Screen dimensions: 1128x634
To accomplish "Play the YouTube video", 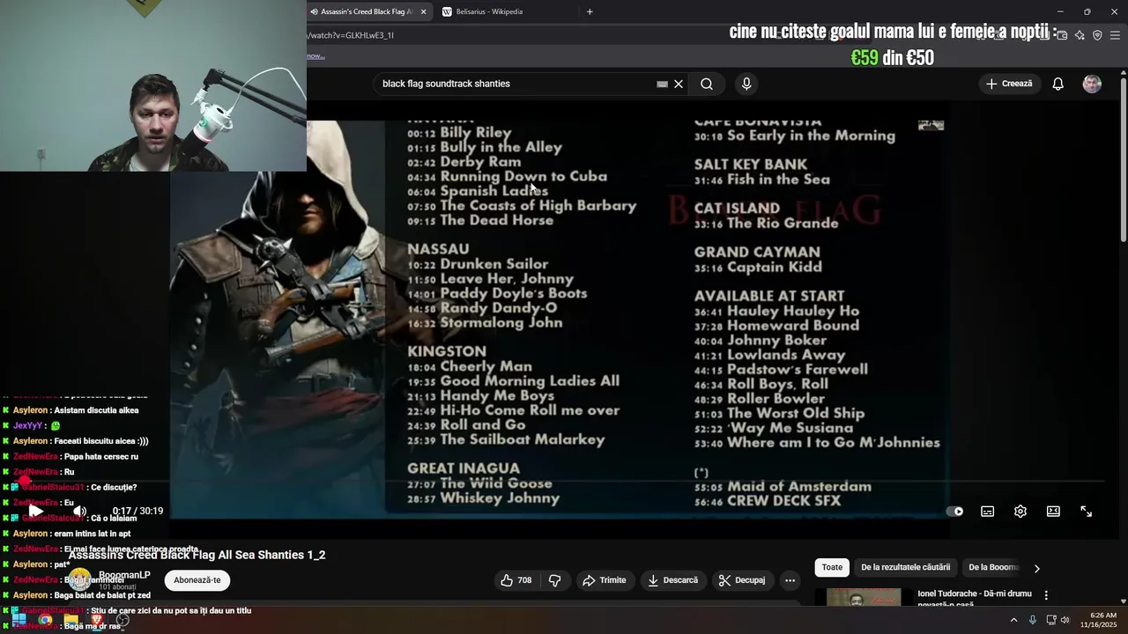I will pos(36,512).
